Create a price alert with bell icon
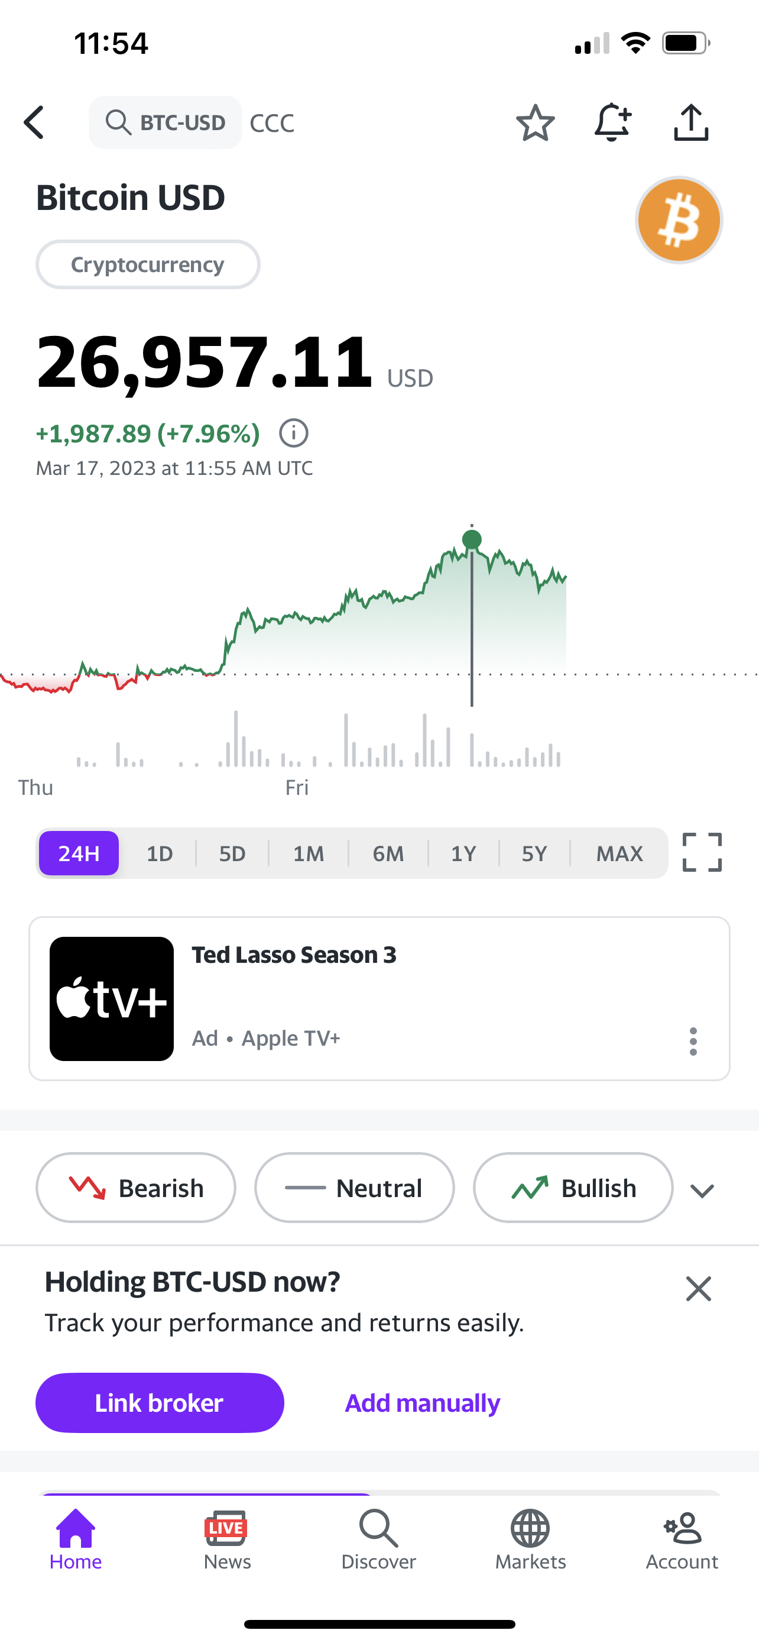This screenshot has width=759, height=1643. coord(612,122)
